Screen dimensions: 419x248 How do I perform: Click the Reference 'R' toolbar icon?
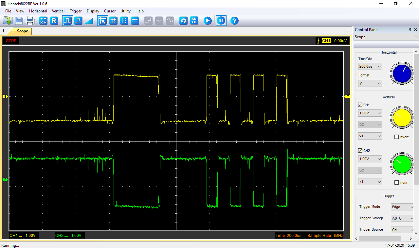[54, 21]
